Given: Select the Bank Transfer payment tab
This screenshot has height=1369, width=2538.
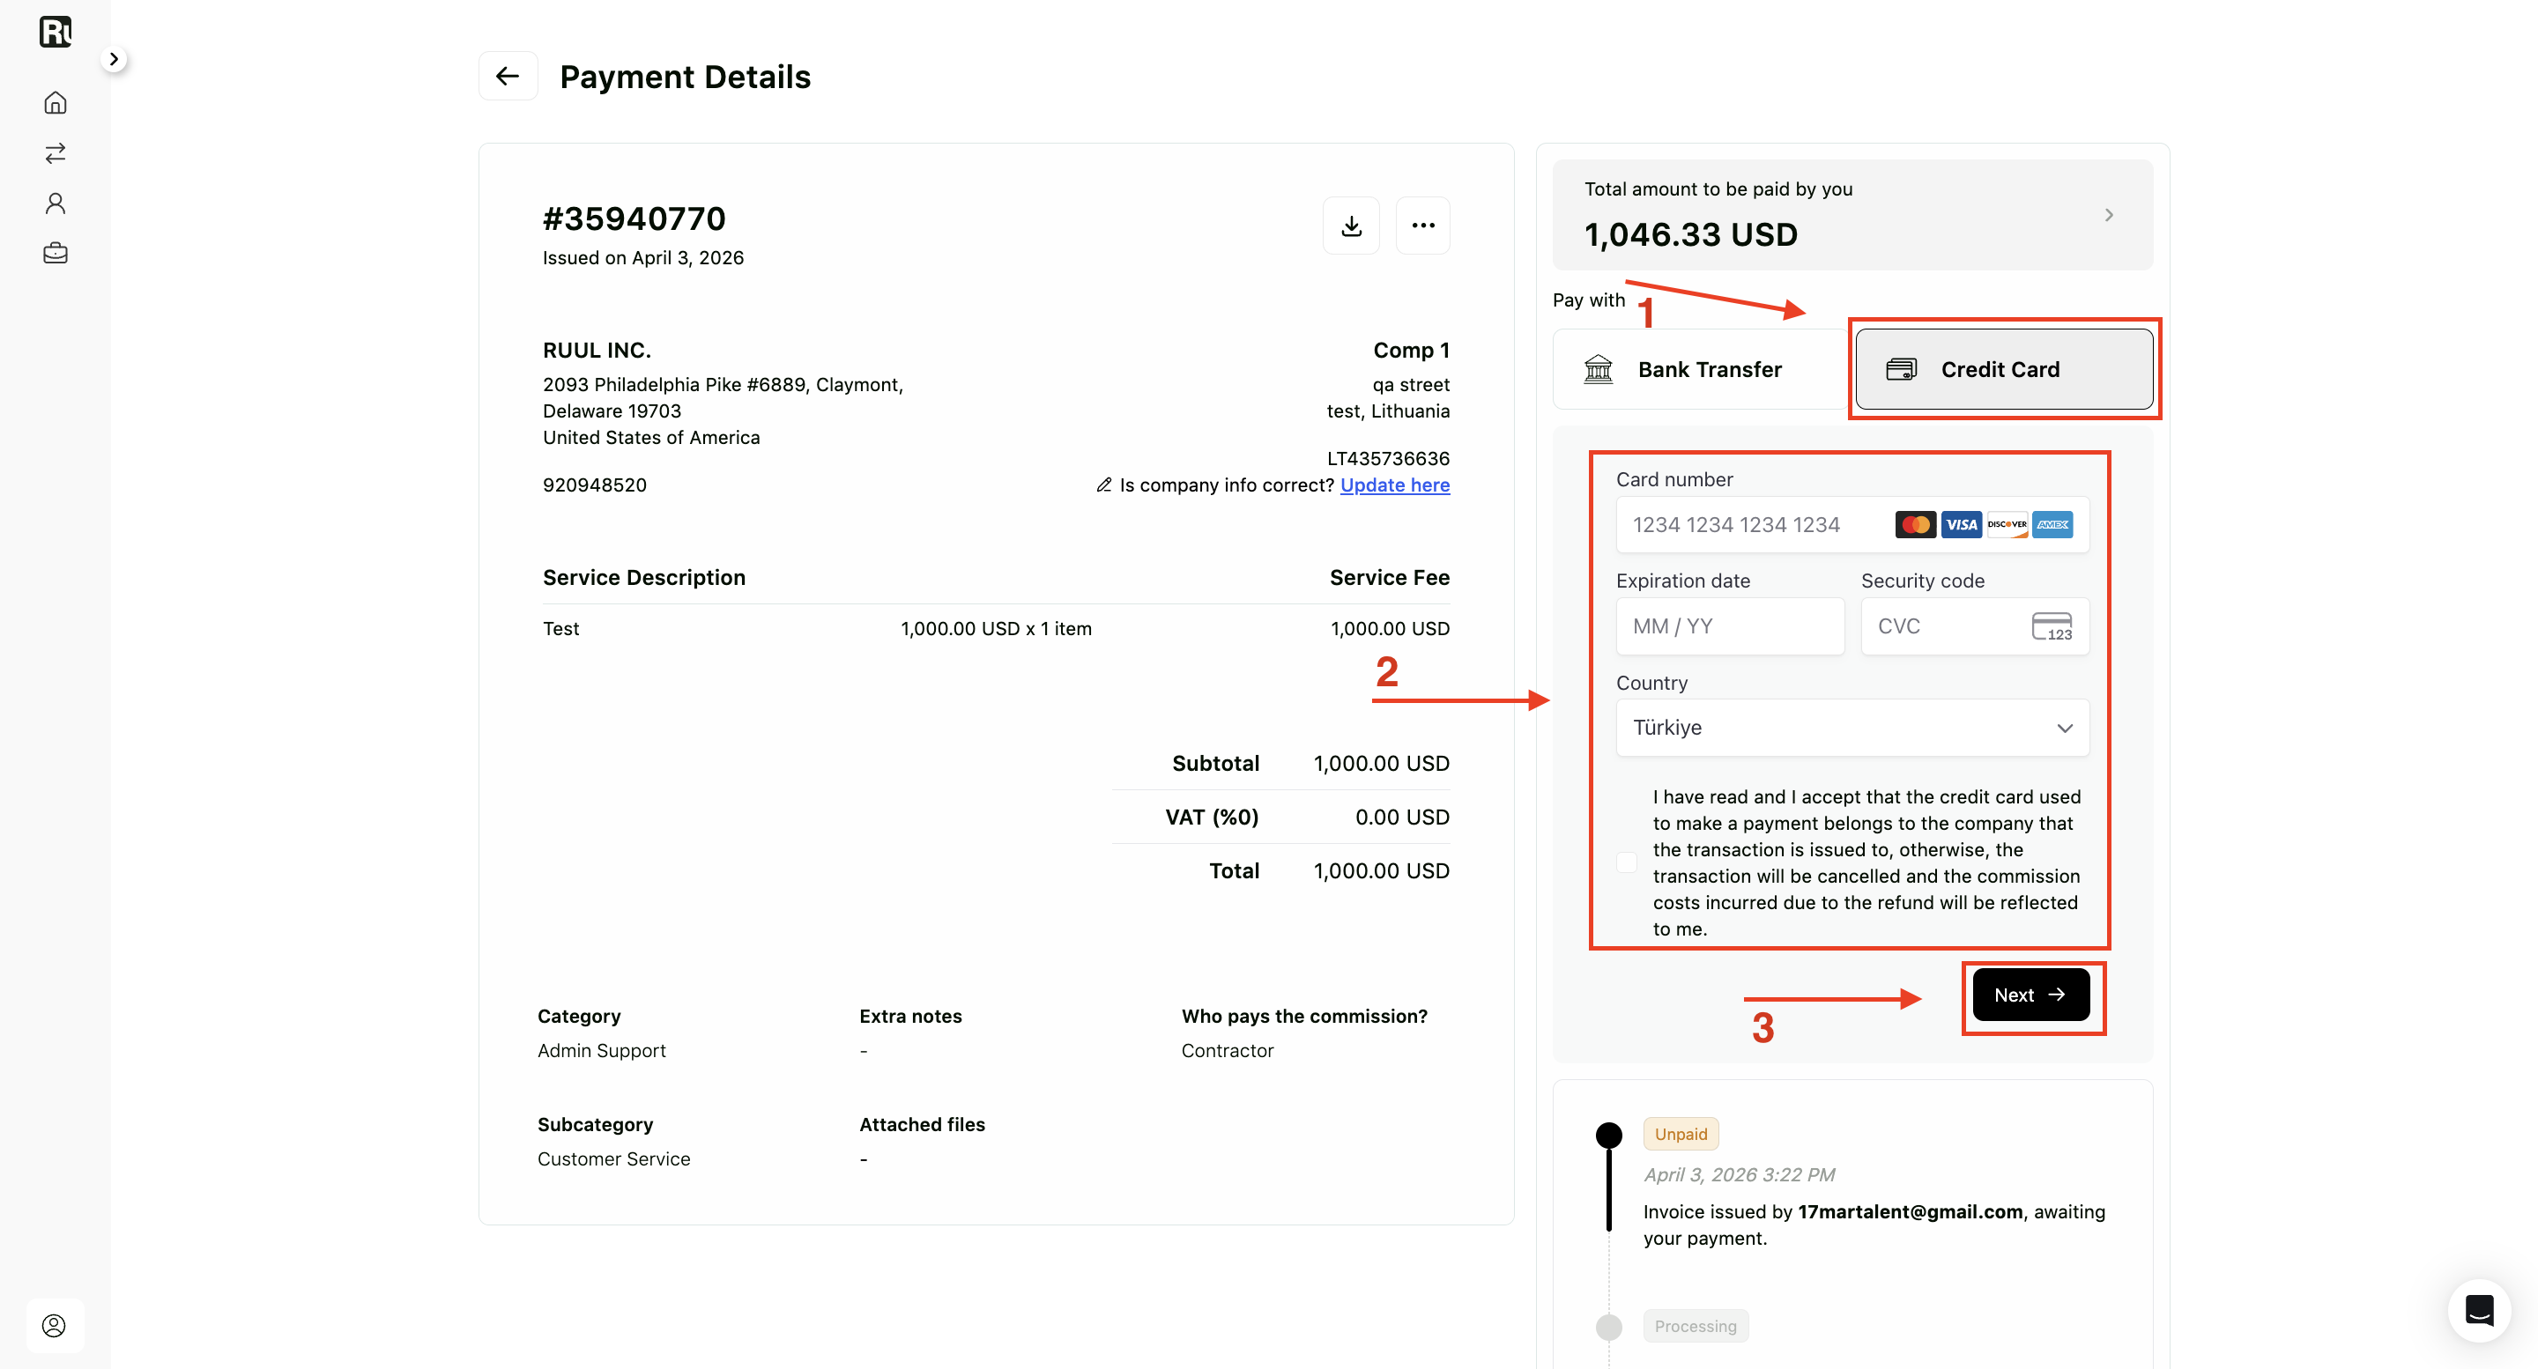Looking at the screenshot, I should point(1700,369).
